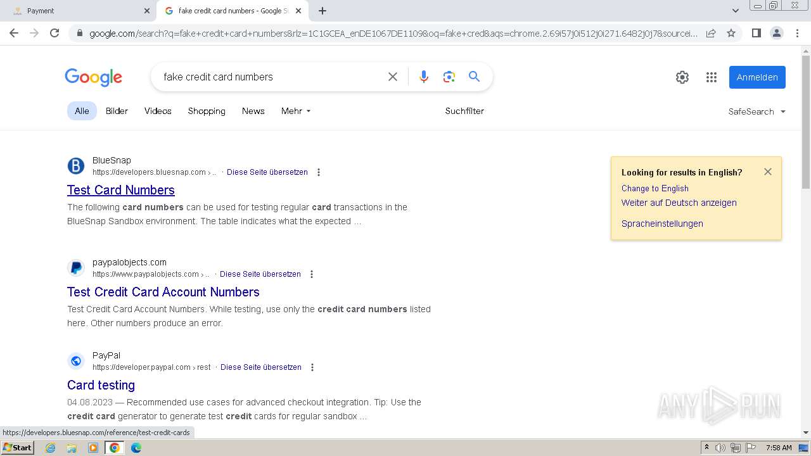Viewport: 811px width, 456px height.
Task: Click the Anmelden sign-in button
Action: coord(757,77)
